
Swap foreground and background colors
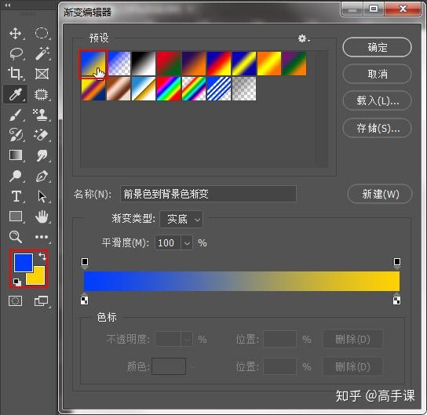[42, 257]
